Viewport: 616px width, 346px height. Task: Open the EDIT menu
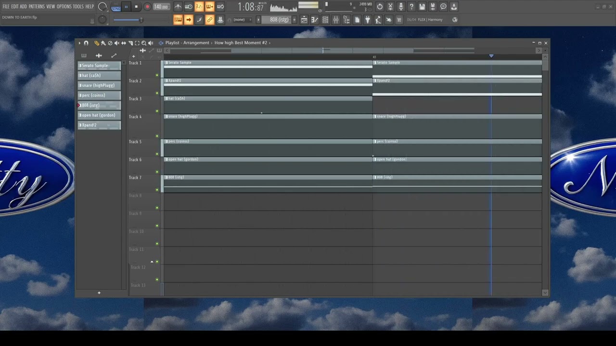pos(14,7)
